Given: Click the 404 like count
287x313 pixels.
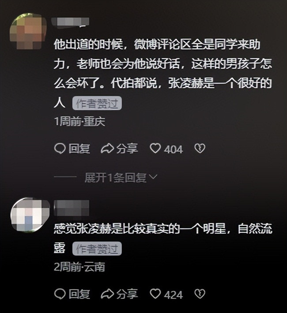Looking at the screenshot, I should [173, 149].
